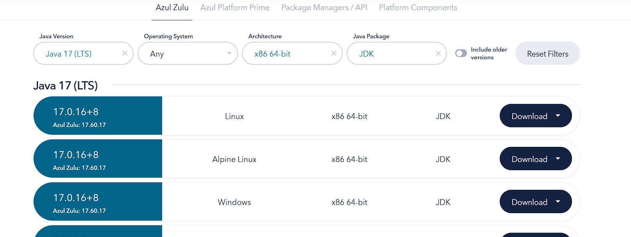Click the Java Package selection field
The width and height of the screenshot is (631, 237).
[397, 53]
